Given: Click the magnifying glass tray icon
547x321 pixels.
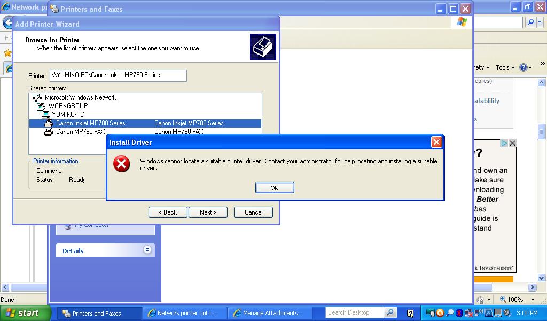Looking at the screenshot, I should [450, 313].
